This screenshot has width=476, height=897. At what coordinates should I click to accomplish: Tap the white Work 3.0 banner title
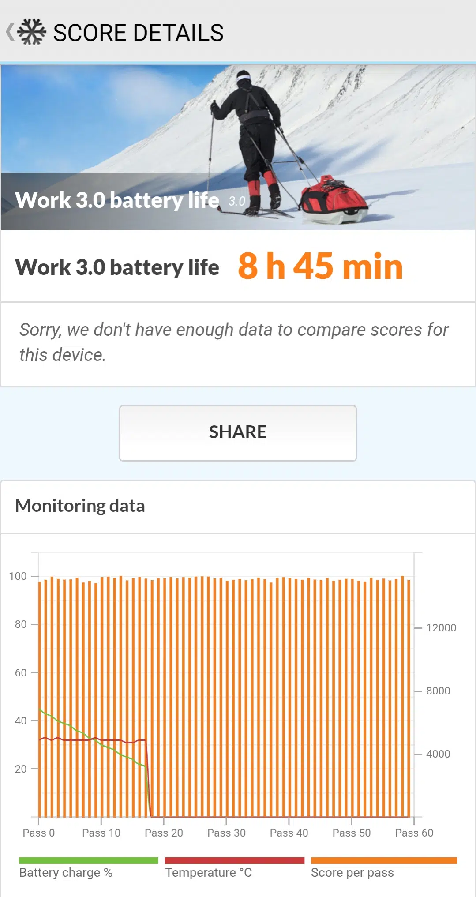[x=117, y=200]
